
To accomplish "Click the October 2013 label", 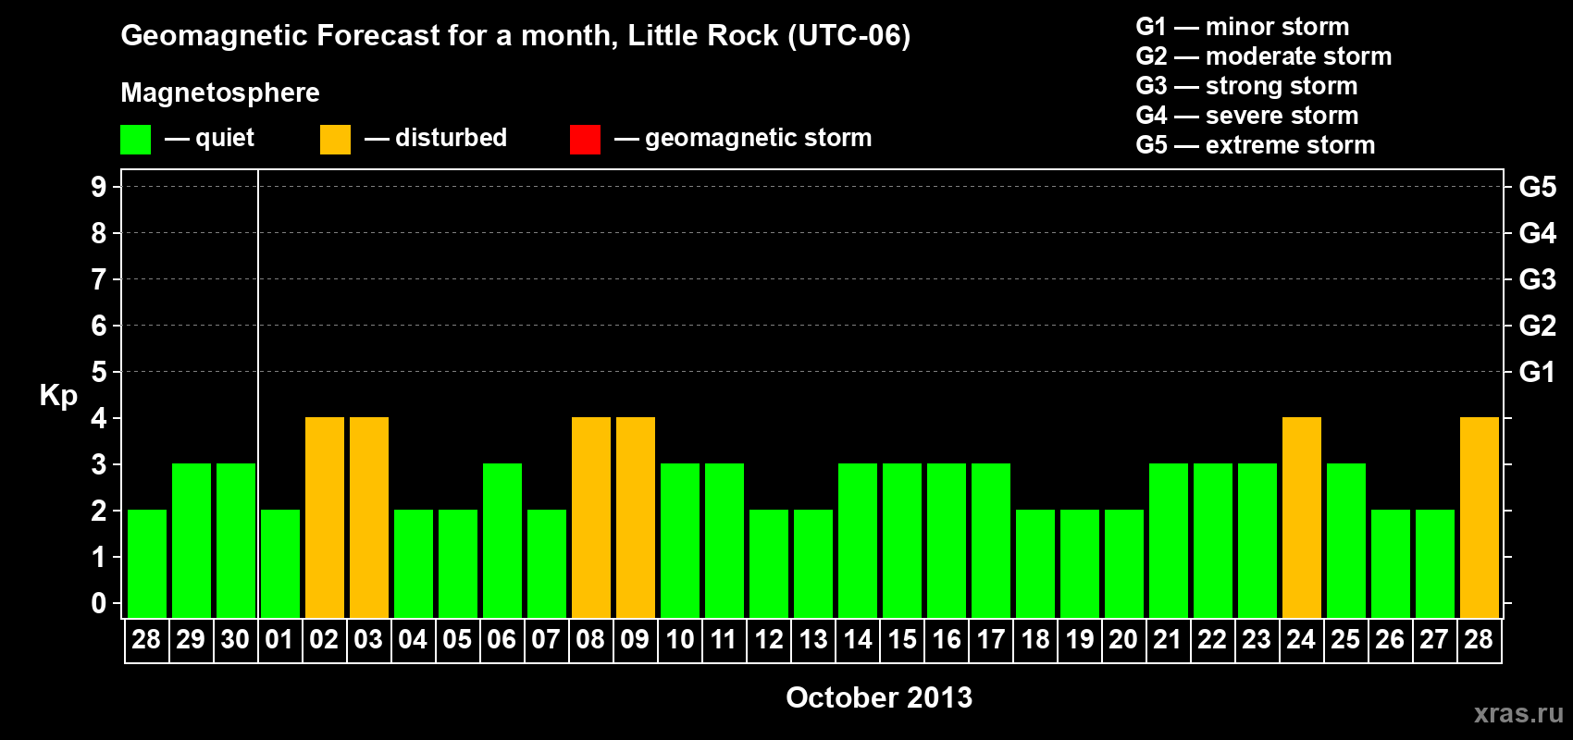I will click(879, 697).
